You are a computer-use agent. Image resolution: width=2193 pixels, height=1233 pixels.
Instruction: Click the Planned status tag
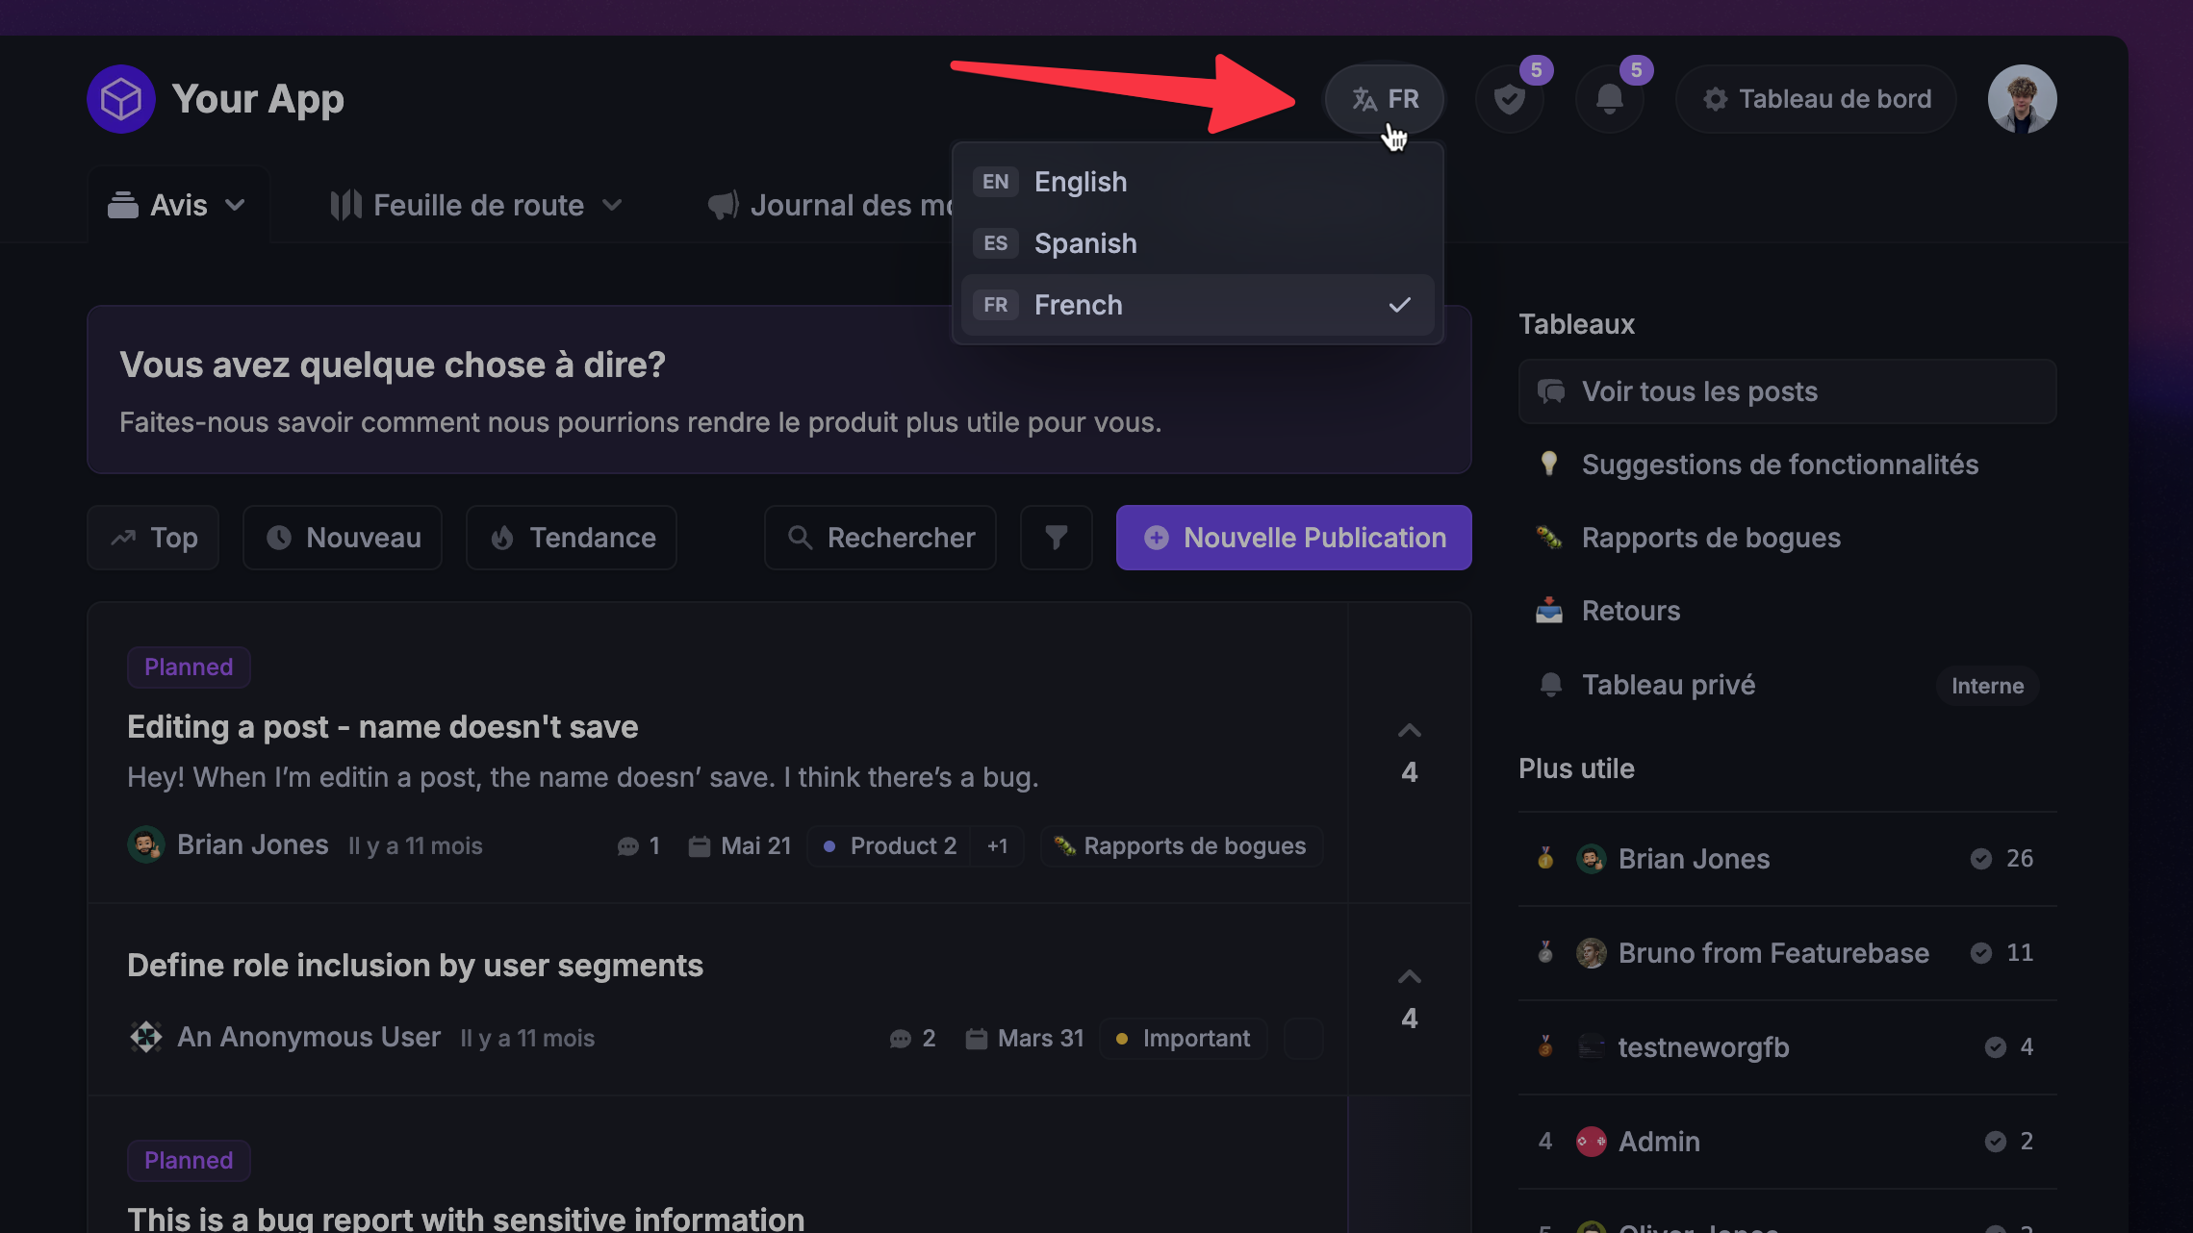(x=189, y=667)
